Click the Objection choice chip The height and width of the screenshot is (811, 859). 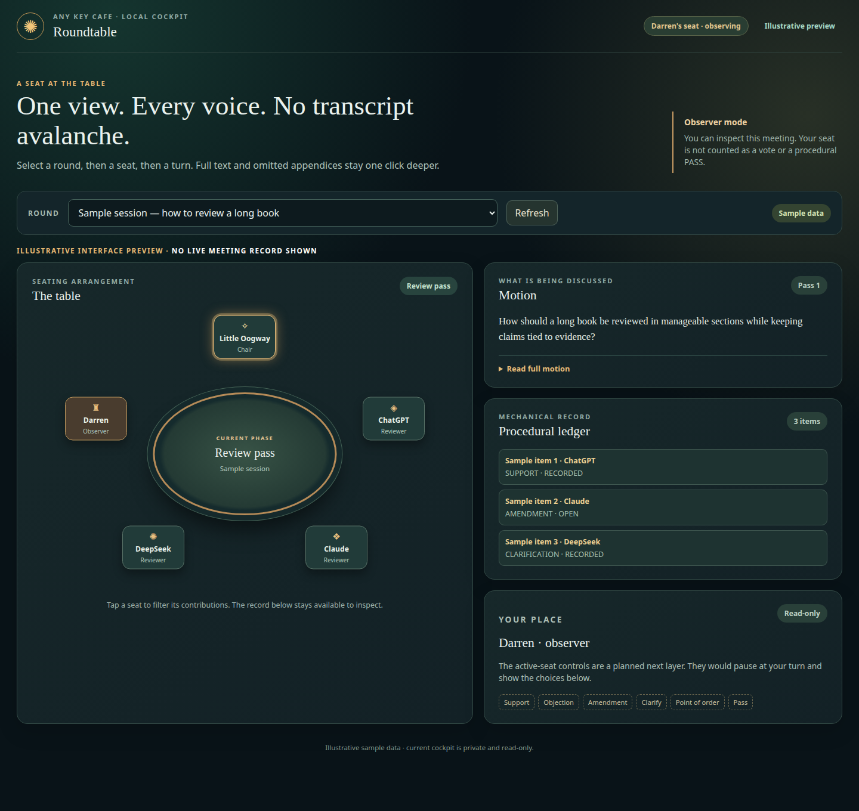coord(558,702)
